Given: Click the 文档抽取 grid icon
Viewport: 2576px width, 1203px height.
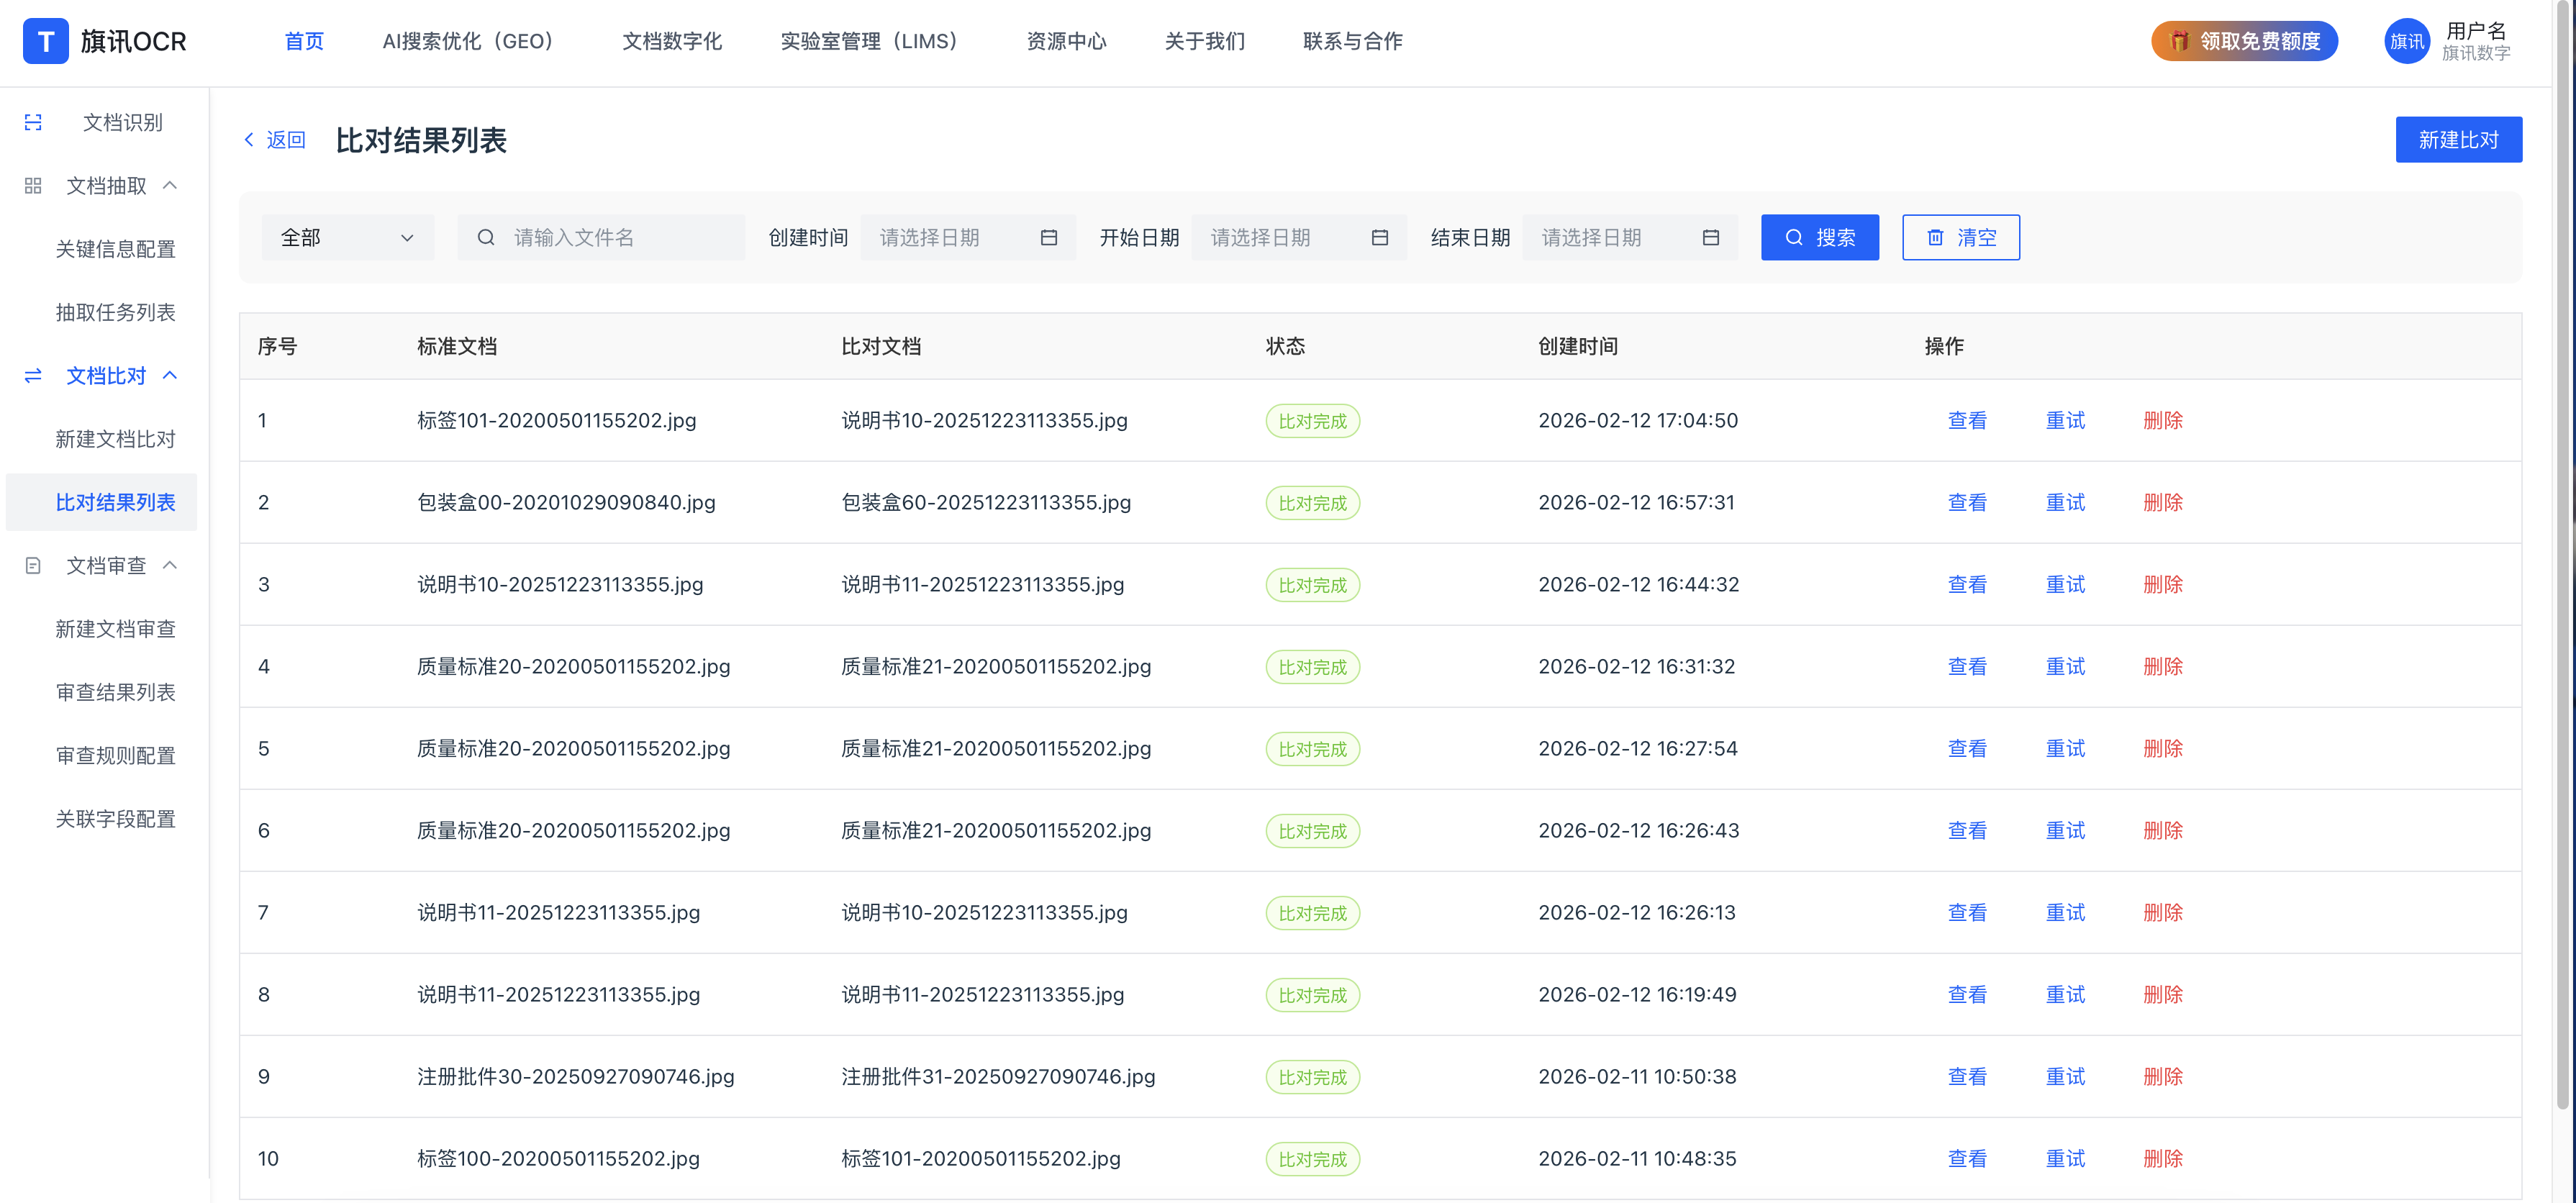Looking at the screenshot, I should pyautogui.click(x=33, y=186).
